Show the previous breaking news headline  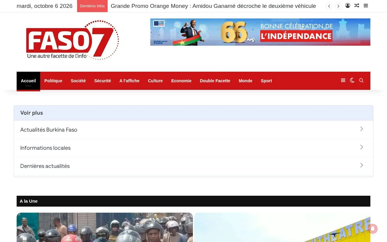(329, 6)
